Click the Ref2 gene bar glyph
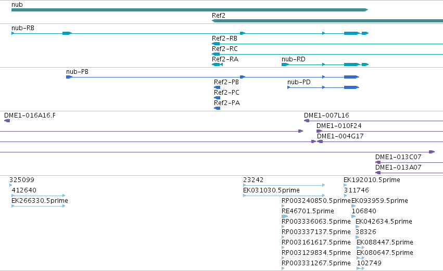 coord(327,21)
